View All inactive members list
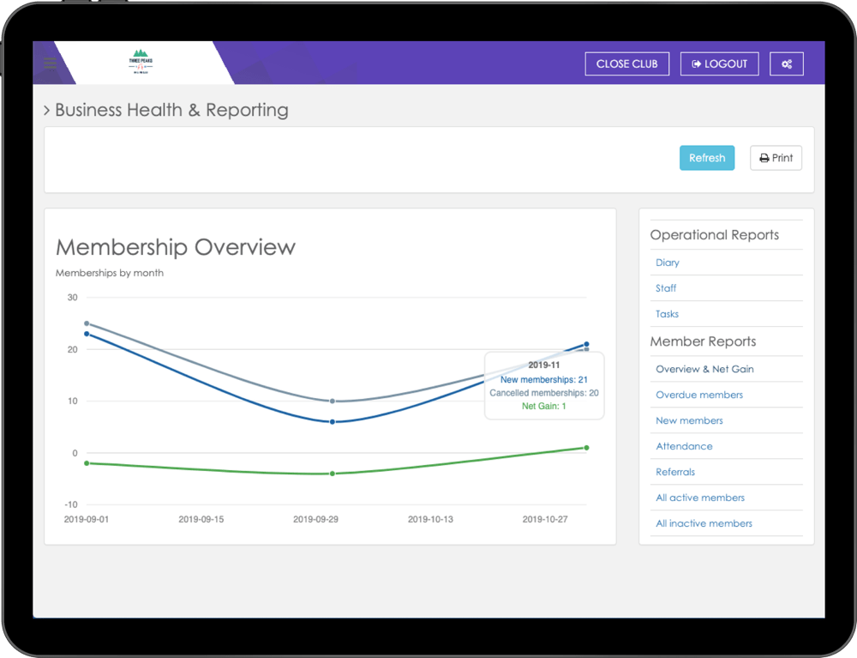The image size is (857, 658). coord(704,523)
